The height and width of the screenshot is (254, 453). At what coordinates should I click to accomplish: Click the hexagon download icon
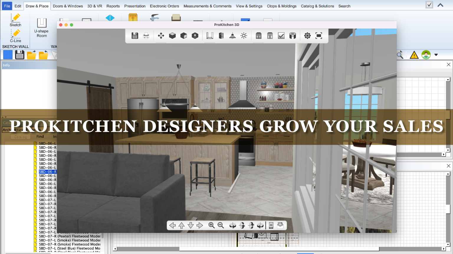(x=195, y=36)
